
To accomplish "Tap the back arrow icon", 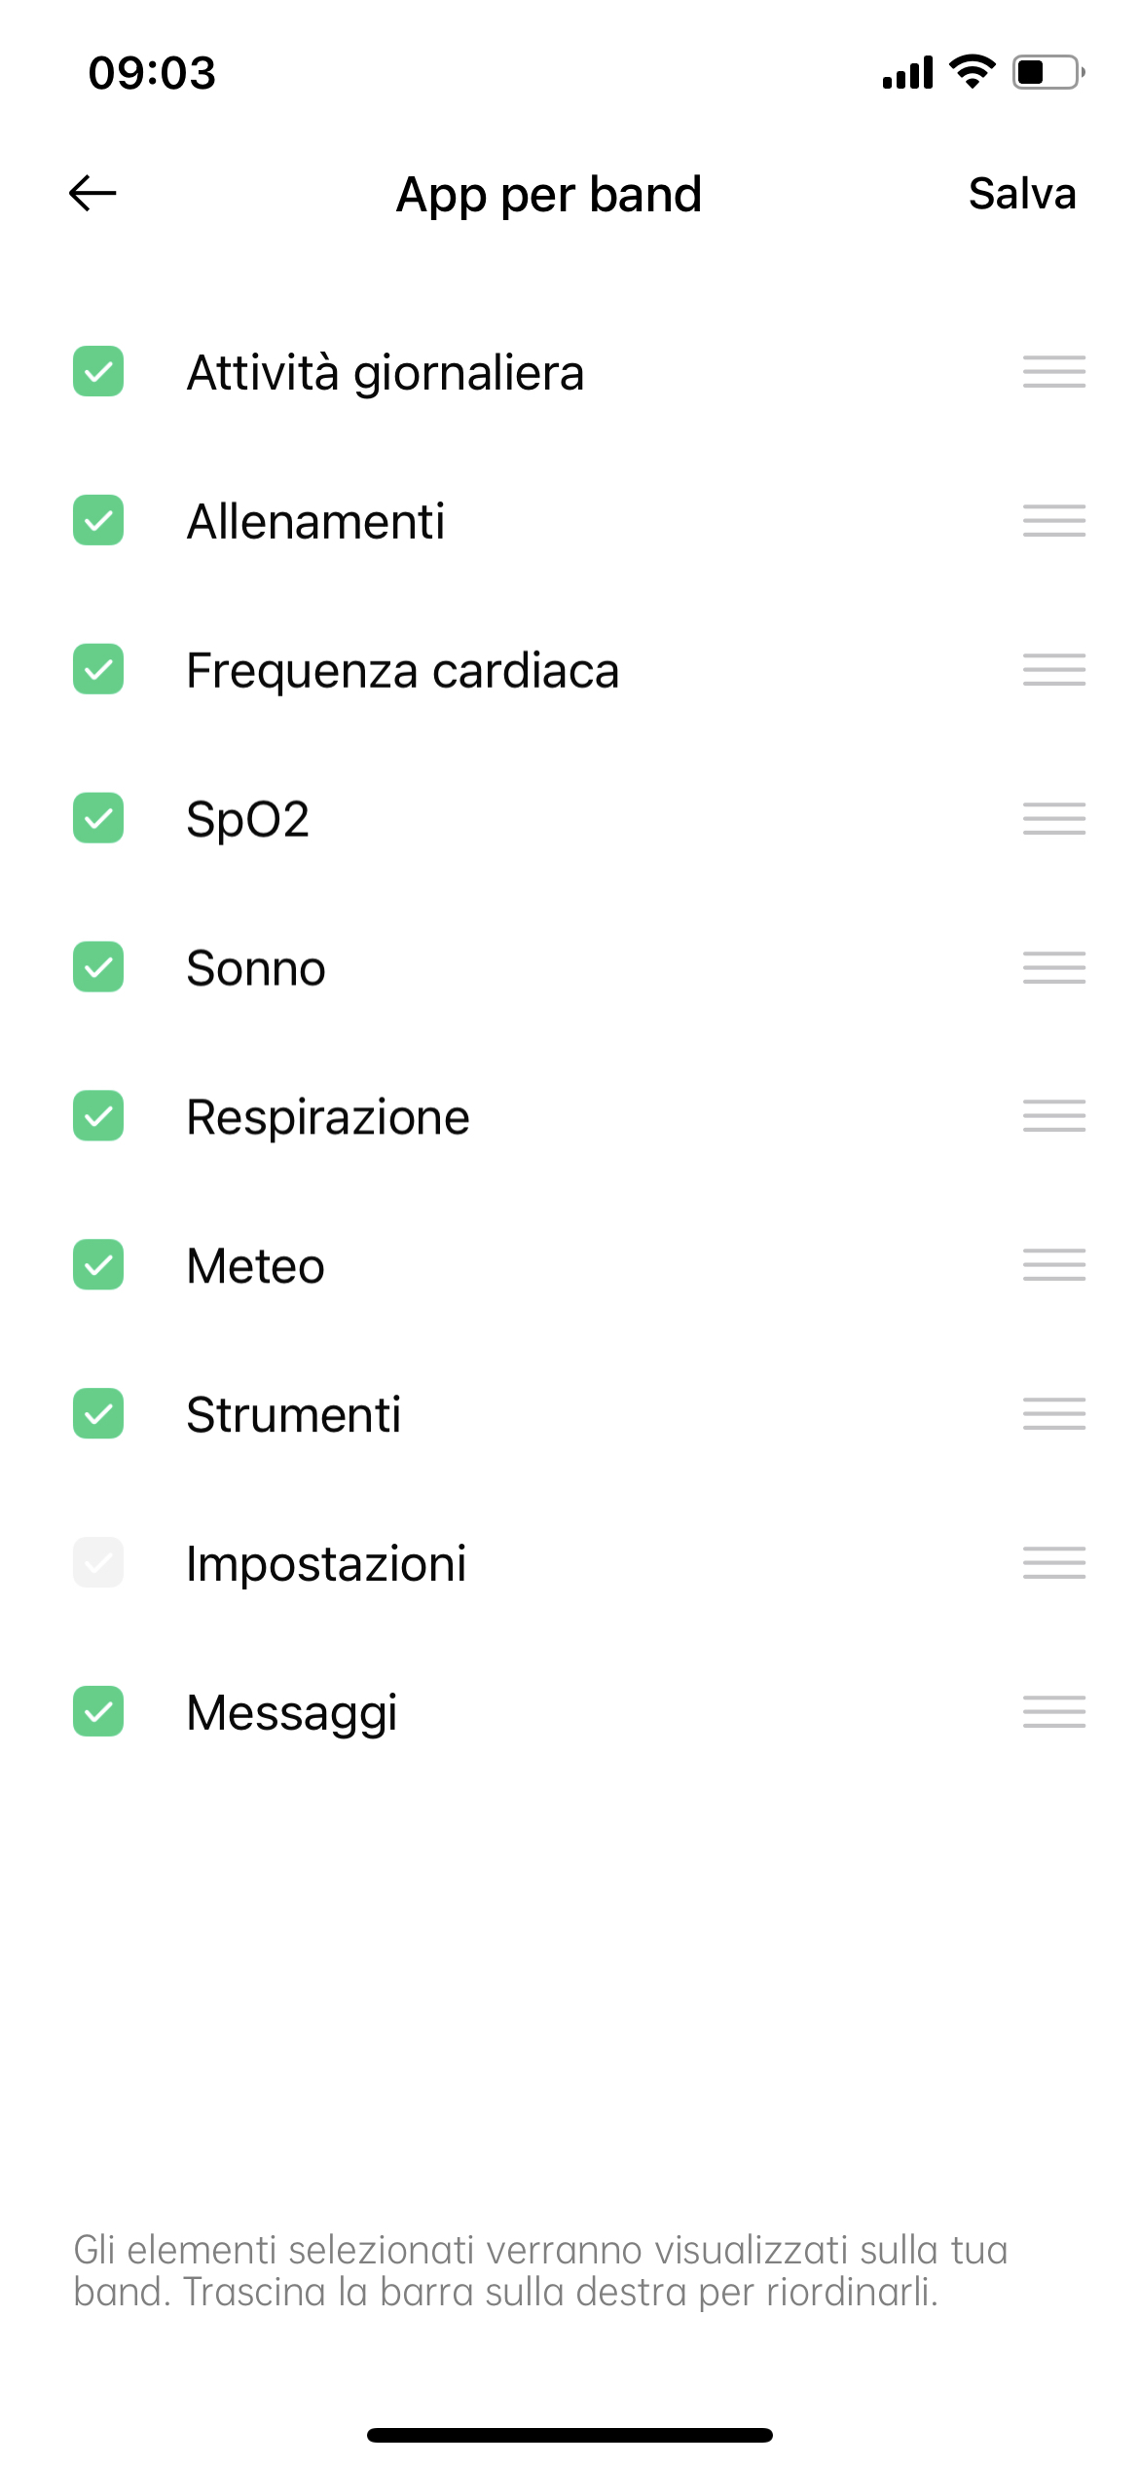I will pos(93,193).
